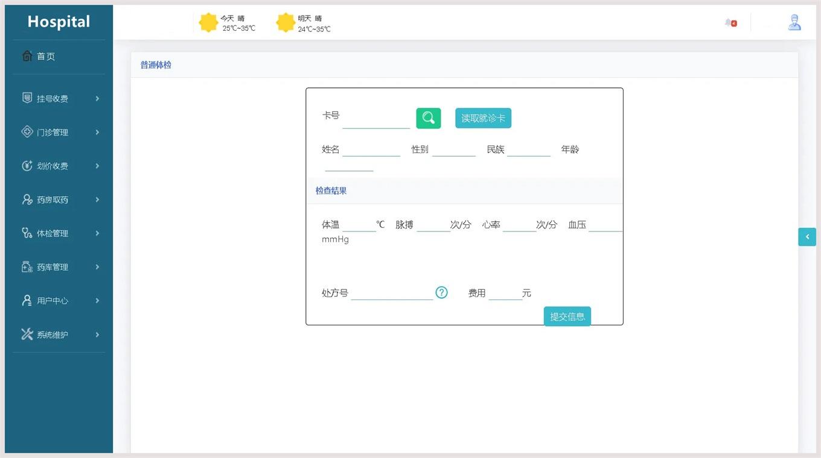The width and height of the screenshot is (821, 458).
Task: Click the 卡号 input field
Action: [x=375, y=119]
